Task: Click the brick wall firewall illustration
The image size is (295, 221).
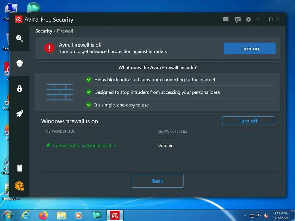Action: 60,92
